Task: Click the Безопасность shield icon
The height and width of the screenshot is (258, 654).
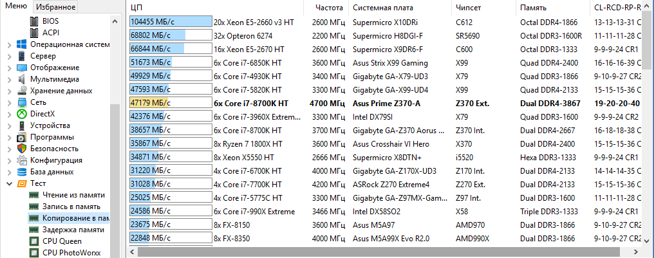Action: coord(22,149)
